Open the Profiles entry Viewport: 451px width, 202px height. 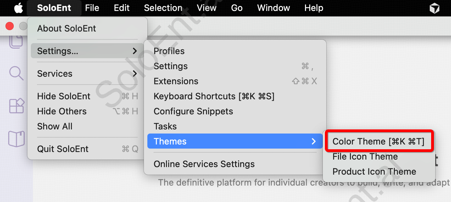click(x=169, y=51)
